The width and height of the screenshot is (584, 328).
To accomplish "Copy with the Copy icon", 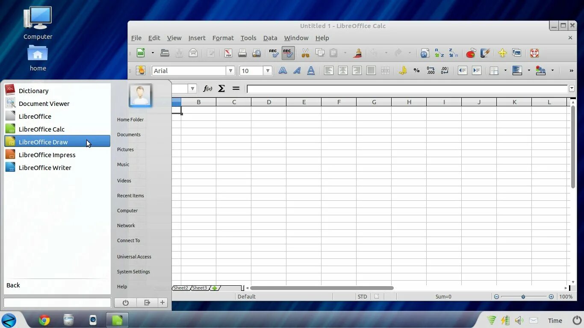I will pos(319,53).
